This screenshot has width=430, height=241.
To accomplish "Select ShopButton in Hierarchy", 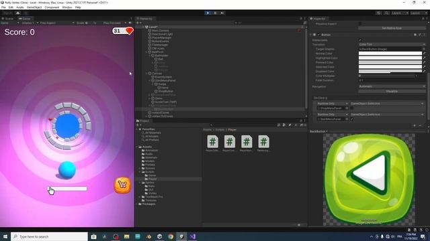I will [165, 91].
